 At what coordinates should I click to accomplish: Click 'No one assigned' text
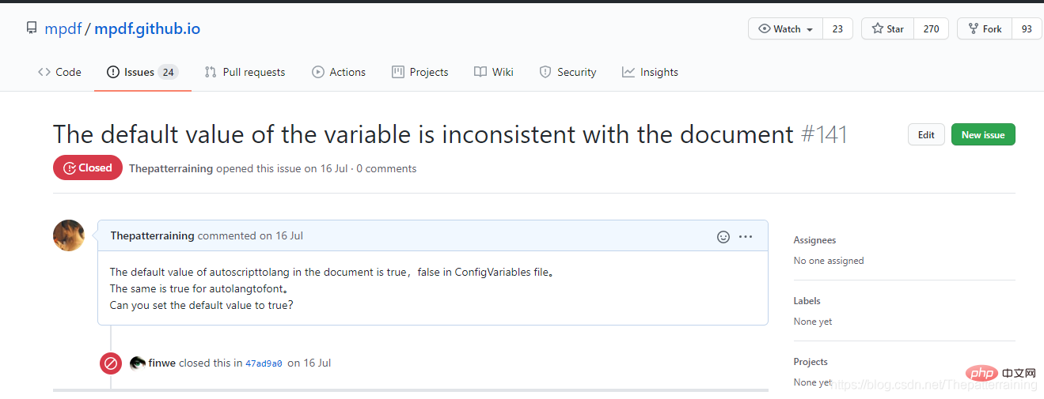tap(829, 261)
